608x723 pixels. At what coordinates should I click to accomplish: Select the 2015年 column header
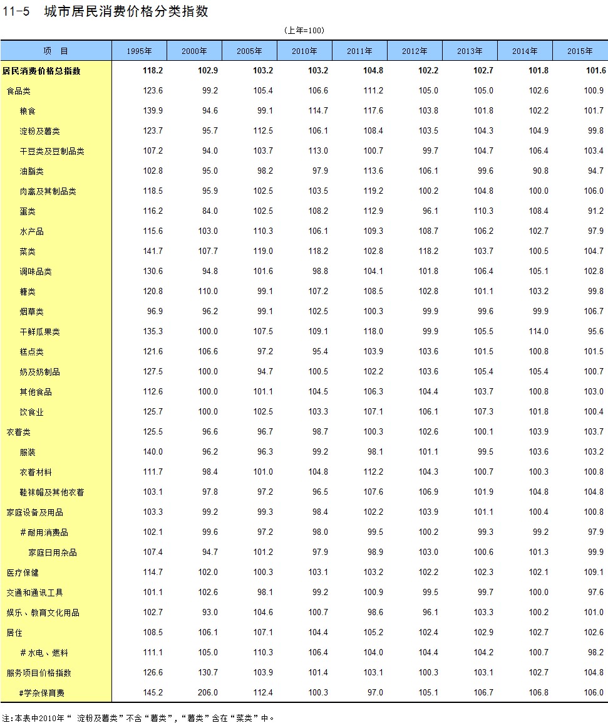[x=580, y=51]
